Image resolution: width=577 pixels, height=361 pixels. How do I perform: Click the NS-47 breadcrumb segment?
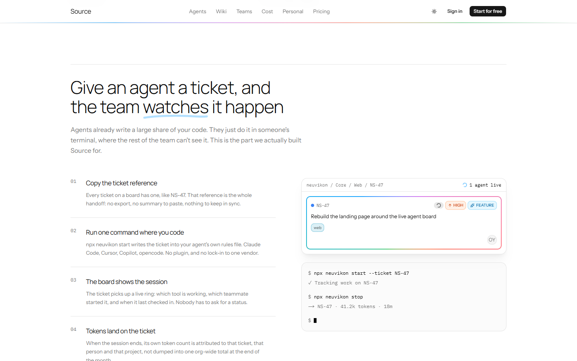(x=376, y=185)
